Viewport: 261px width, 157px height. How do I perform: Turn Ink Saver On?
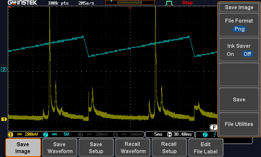[x=230, y=54]
